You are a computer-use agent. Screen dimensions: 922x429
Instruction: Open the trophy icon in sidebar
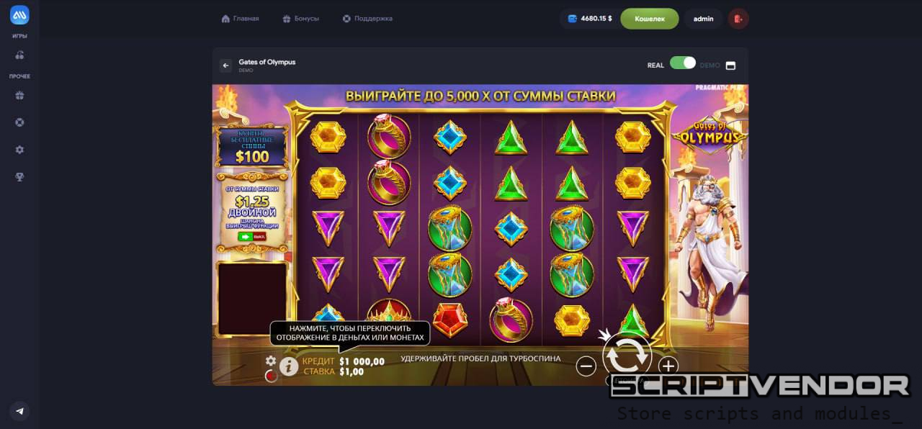coord(19,177)
